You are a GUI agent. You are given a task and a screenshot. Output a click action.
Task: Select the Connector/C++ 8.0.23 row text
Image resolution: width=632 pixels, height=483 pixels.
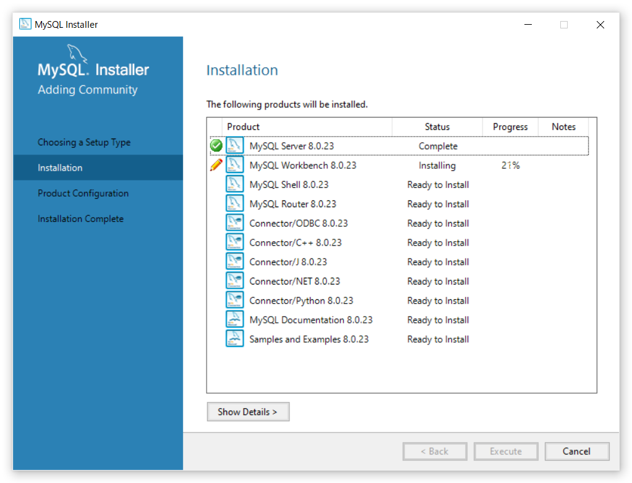click(296, 242)
